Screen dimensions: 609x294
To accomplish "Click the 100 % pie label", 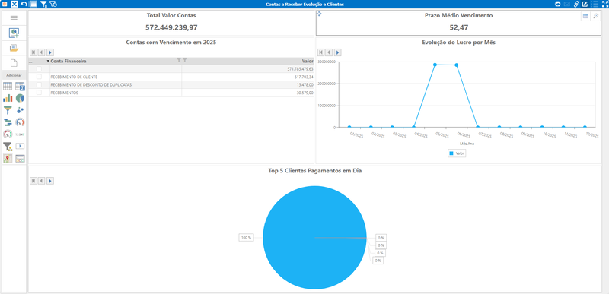I will click(x=246, y=238).
